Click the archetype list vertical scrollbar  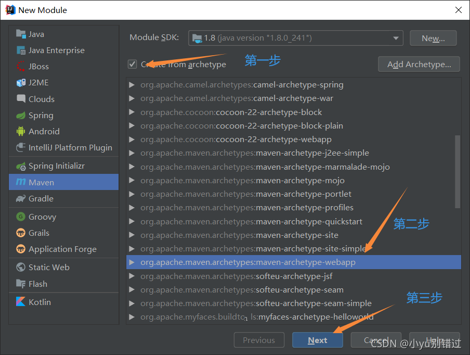point(458,171)
